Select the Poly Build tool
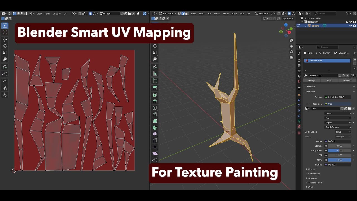The image size is (357, 201). click(x=155, y=121)
